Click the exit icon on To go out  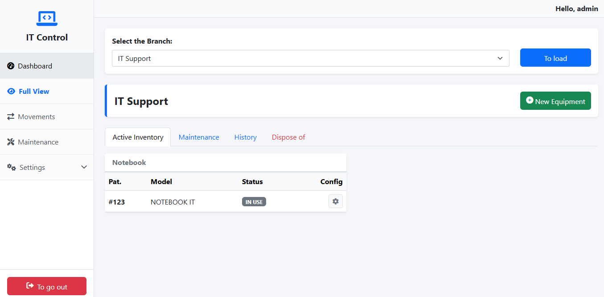point(30,286)
